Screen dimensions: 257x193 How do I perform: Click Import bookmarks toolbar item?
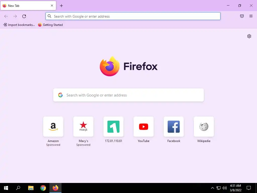point(19,25)
